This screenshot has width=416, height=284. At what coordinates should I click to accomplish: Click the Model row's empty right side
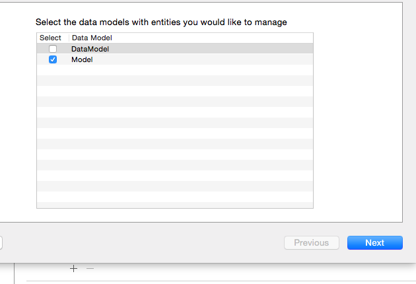click(203, 59)
